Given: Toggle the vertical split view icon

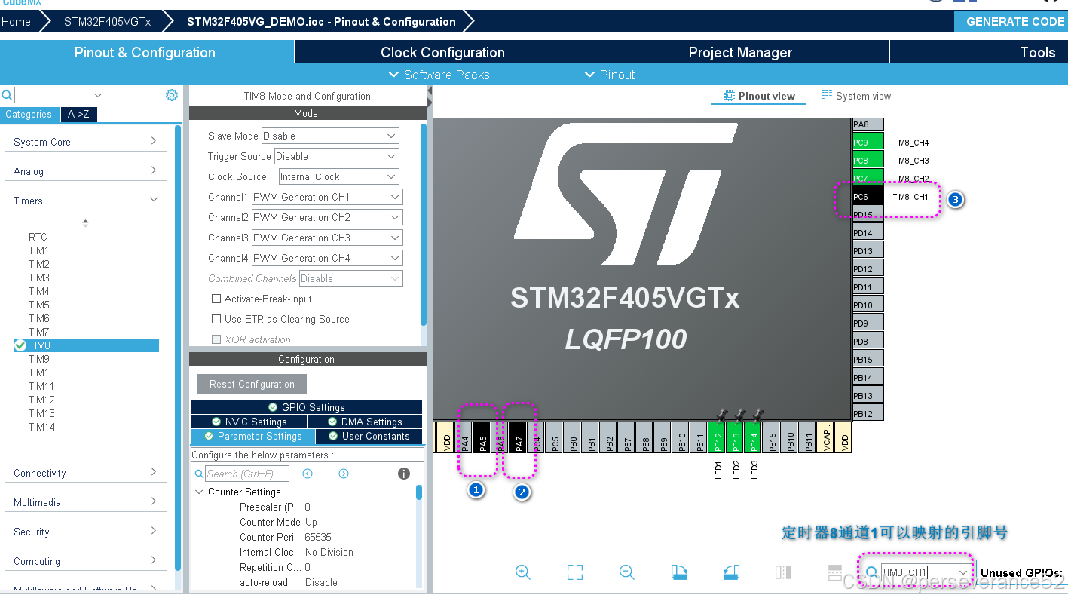Looking at the screenshot, I should point(783,572).
